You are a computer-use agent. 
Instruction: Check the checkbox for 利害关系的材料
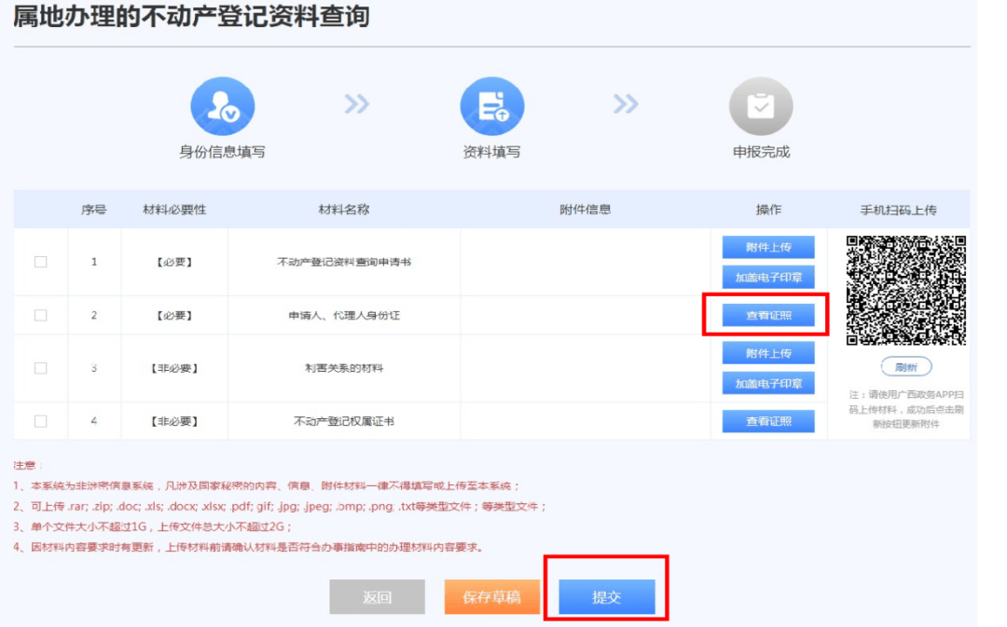[39, 367]
